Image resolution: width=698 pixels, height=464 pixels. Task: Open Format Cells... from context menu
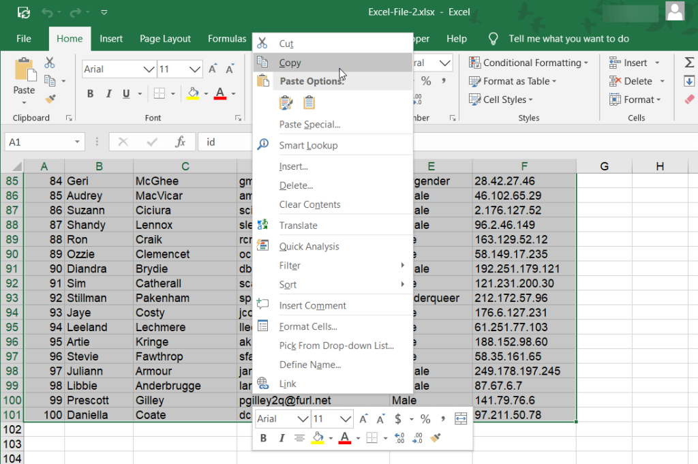point(333,326)
